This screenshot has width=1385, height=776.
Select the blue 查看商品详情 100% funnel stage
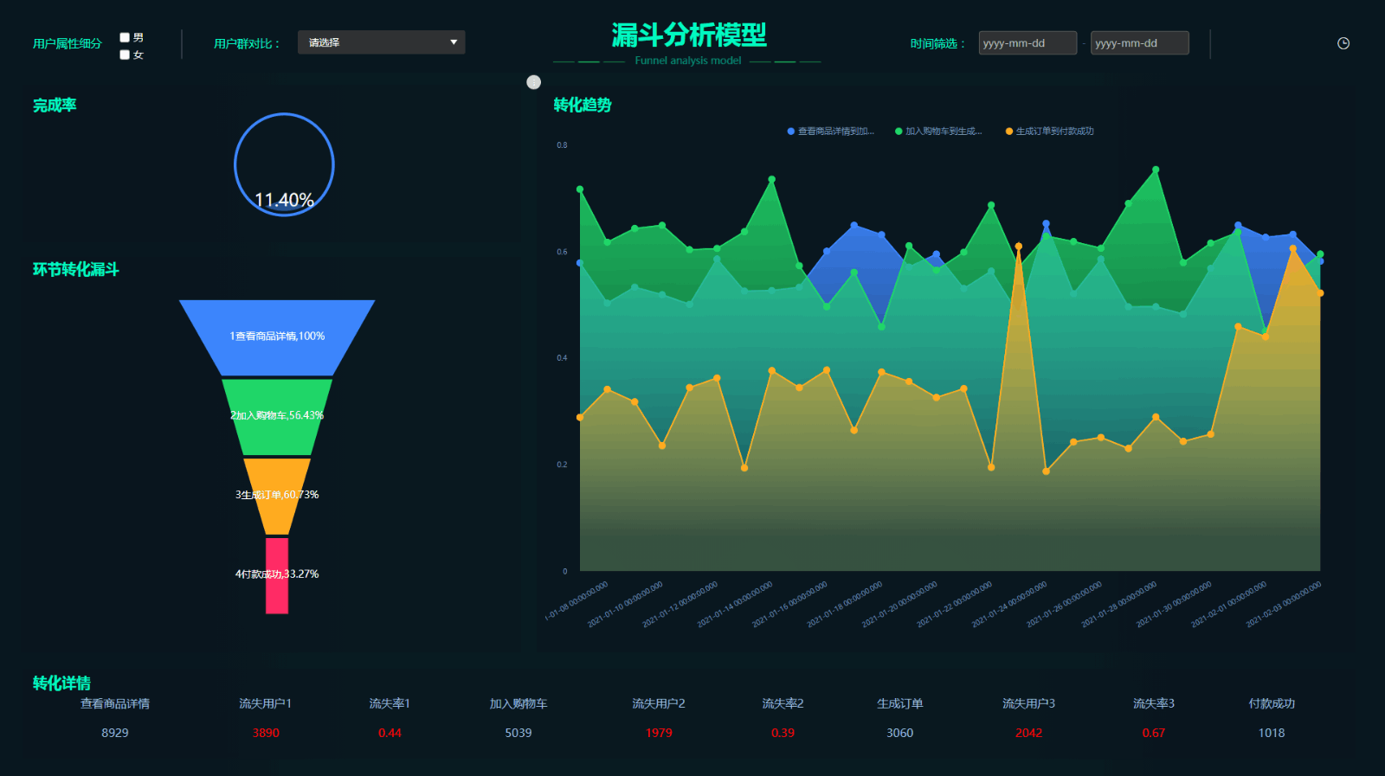click(x=277, y=337)
